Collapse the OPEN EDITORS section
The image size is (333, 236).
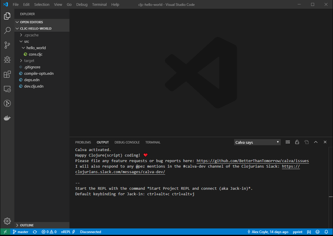click(x=42, y=22)
